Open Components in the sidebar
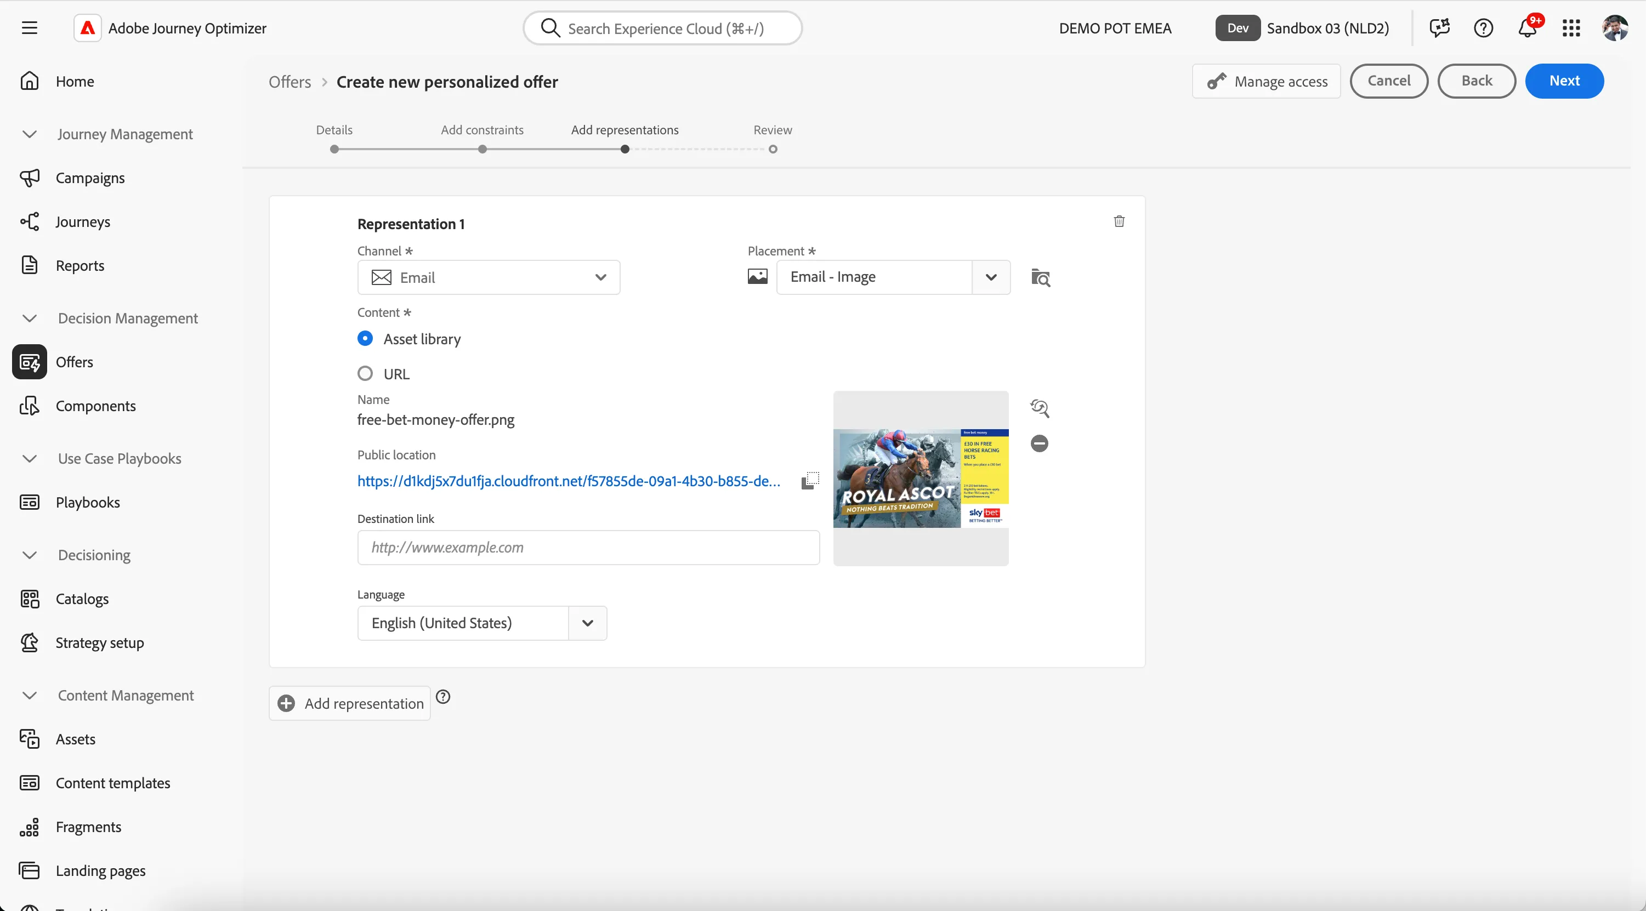1646x911 pixels. point(96,406)
